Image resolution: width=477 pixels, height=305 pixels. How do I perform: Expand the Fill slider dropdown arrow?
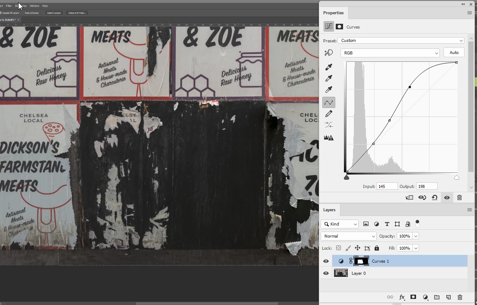(416, 248)
